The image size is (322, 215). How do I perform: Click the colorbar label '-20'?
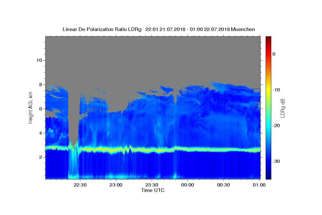pyautogui.click(x=276, y=126)
